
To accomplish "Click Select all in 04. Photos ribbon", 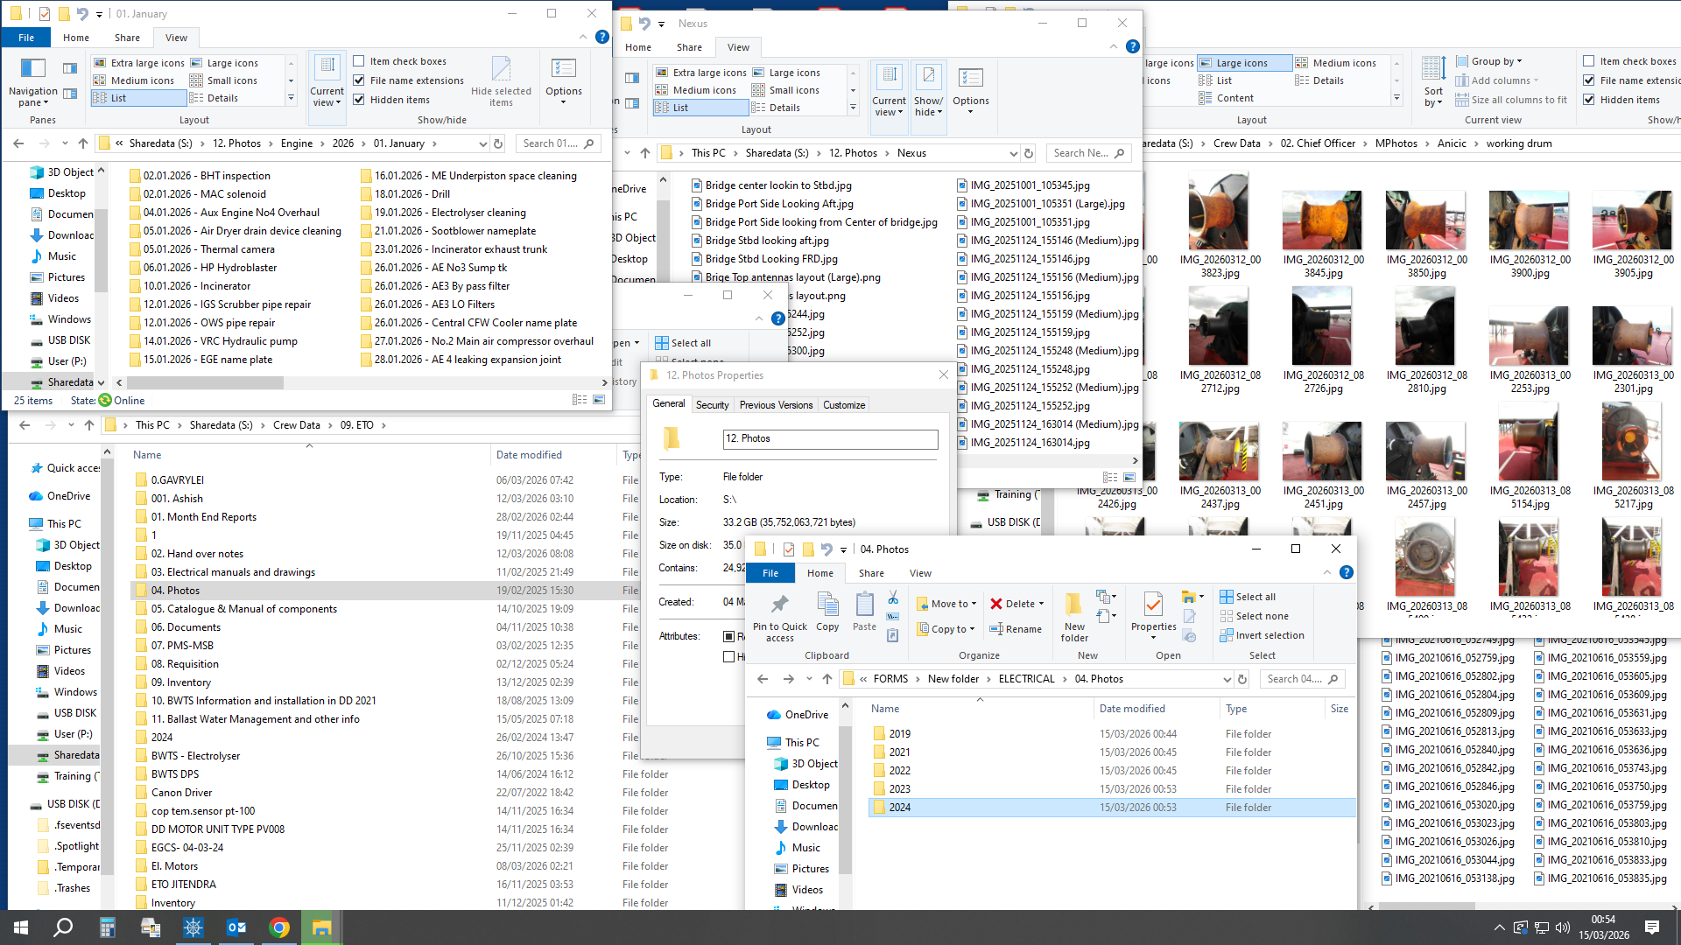I will pos(1248,597).
